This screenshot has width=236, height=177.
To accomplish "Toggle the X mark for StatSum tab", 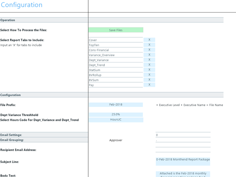I will [149, 70].
